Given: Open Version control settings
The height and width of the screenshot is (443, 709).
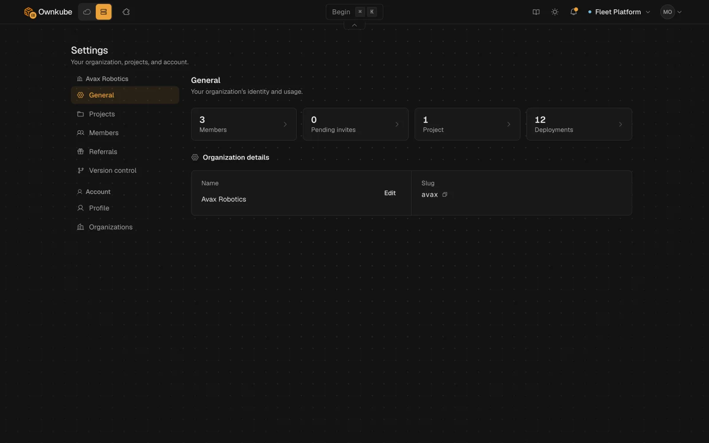Looking at the screenshot, I should tap(125, 170).
